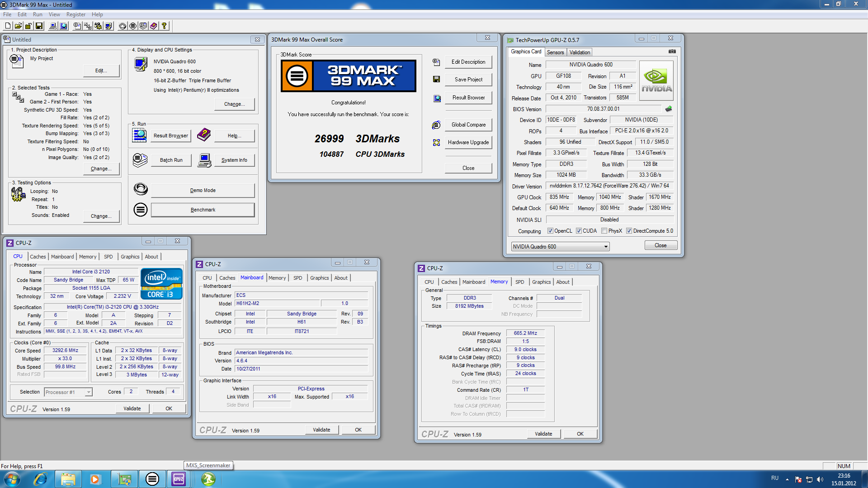Click the Windows Start orb
This screenshot has width=868, height=488.
(12, 479)
